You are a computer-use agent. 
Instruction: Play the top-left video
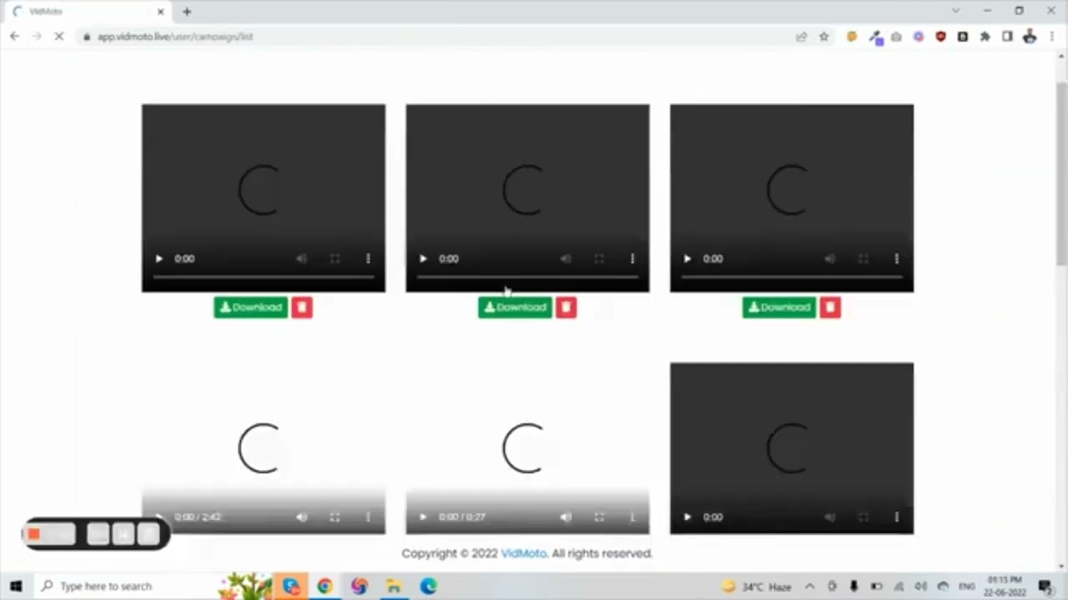point(159,258)
